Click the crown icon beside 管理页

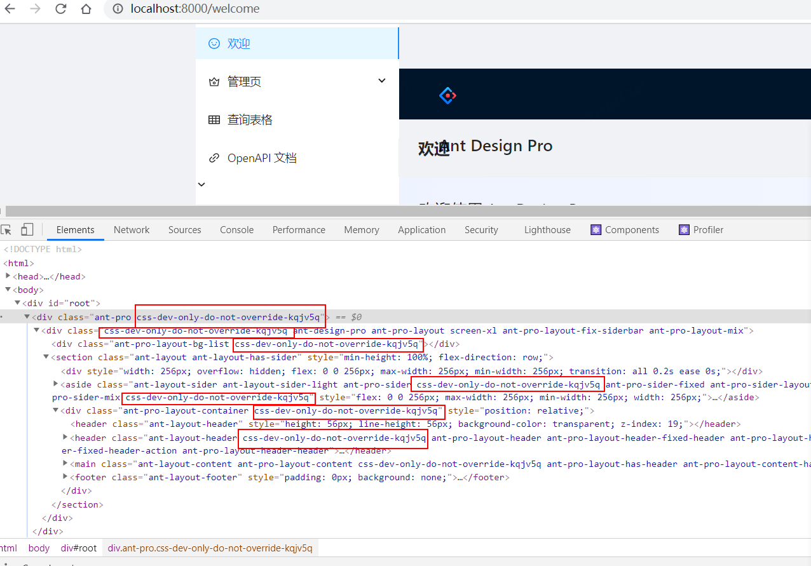click(214, 81)
